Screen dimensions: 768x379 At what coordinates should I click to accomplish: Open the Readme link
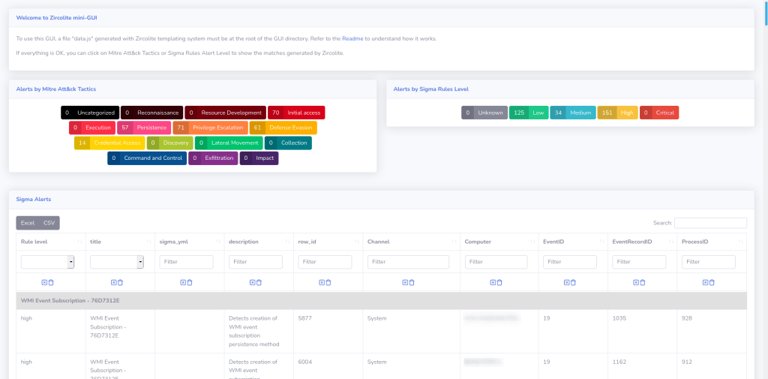(352, 38)
